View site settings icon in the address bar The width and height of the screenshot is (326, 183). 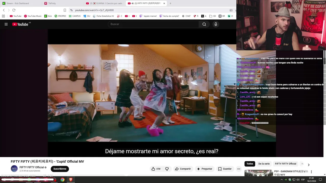[71, 10]
